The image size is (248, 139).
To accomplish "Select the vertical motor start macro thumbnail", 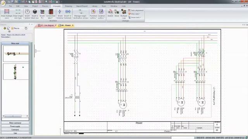I will 16,71.
